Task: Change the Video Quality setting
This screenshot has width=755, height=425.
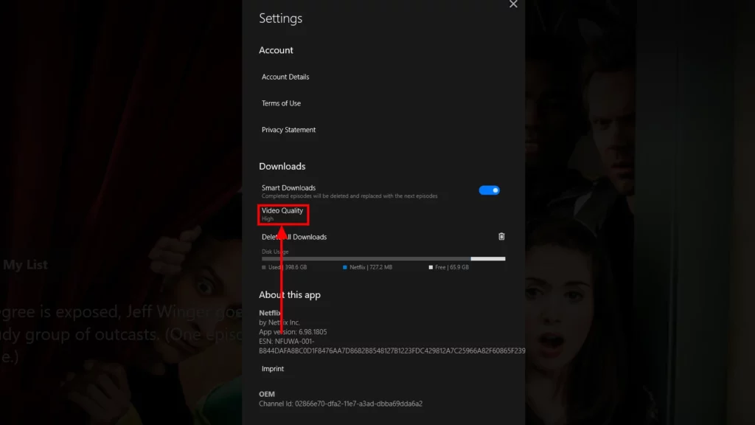Action: tap(282, 215)
